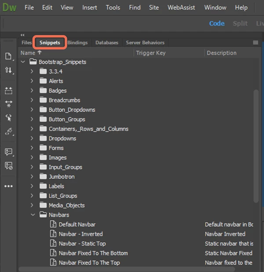264x272 pixels.
Task: Click the Trigger Key column header
Action: point(151,53)
